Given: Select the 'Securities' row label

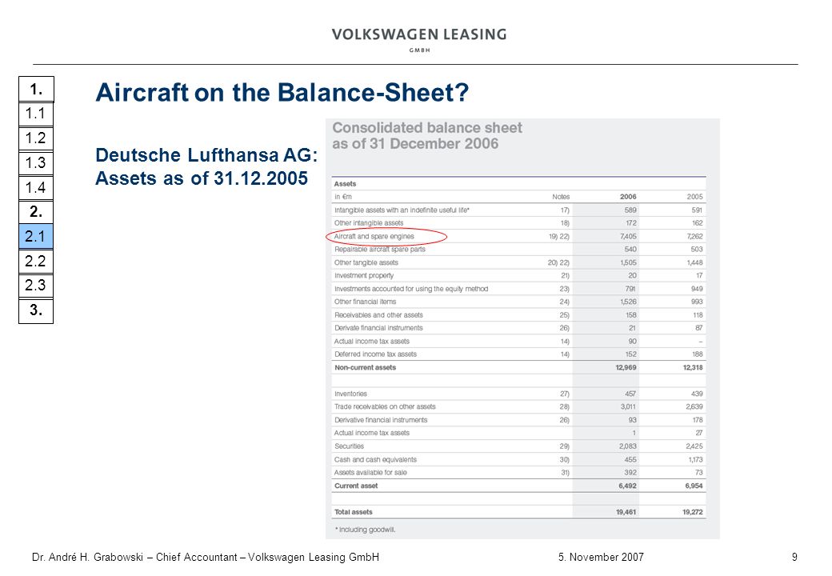Looking at the screenshot, I should [x=349, y=446].
